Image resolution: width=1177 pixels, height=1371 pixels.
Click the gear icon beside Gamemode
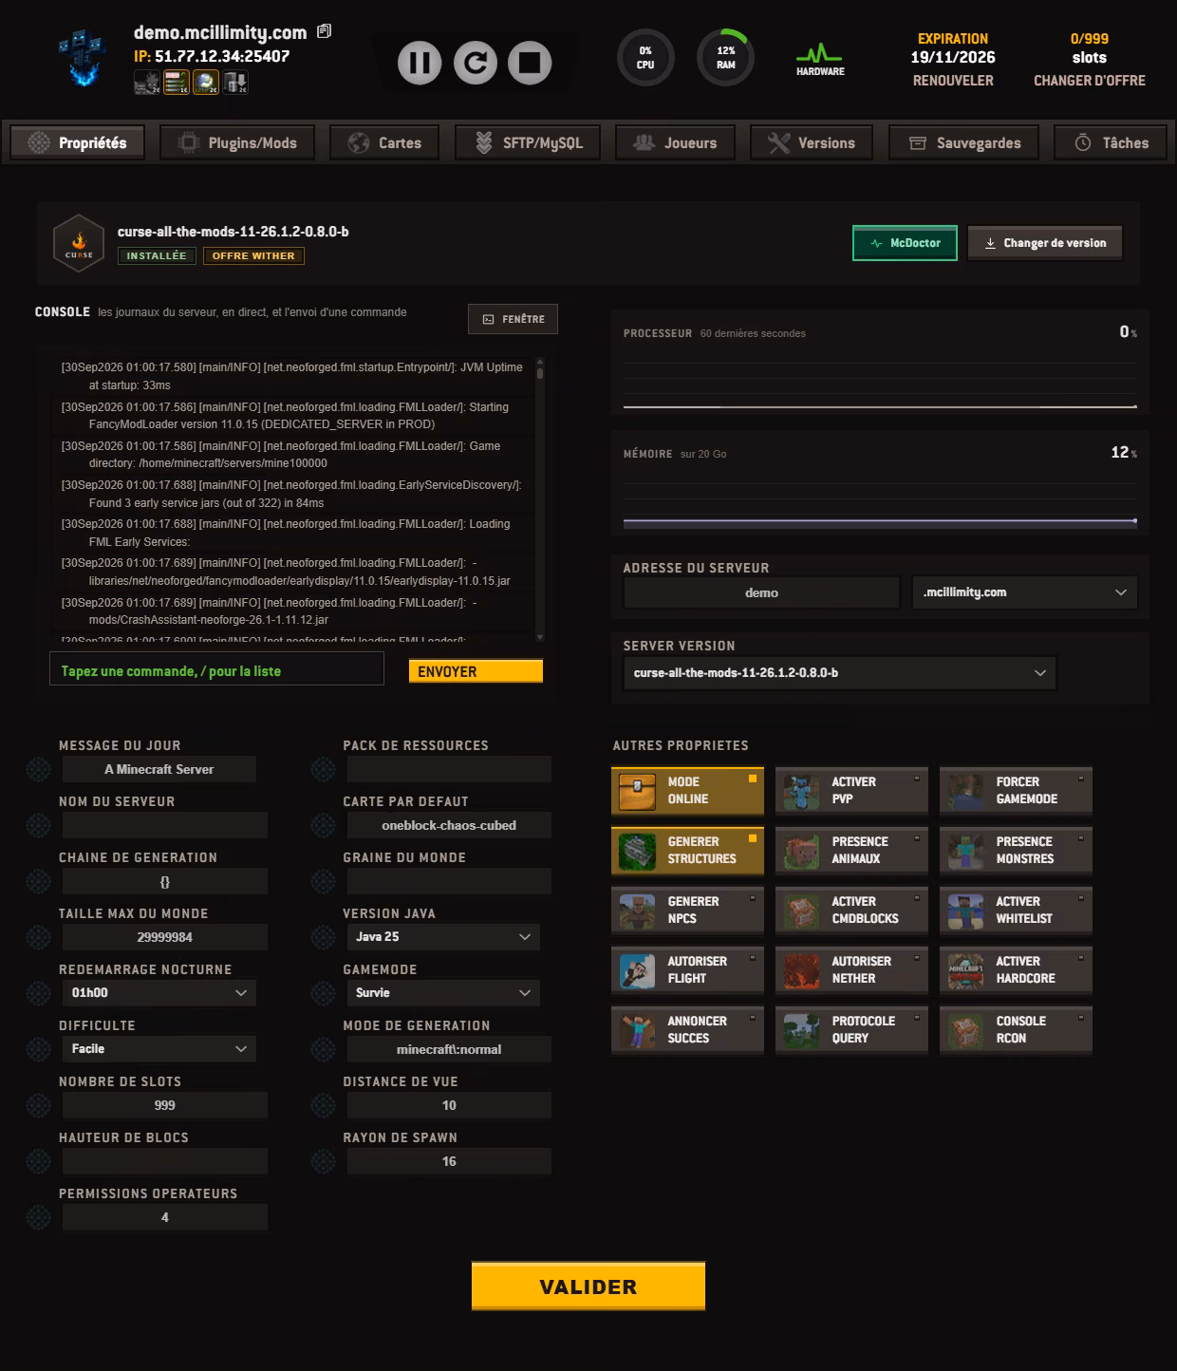pos(323,993)
